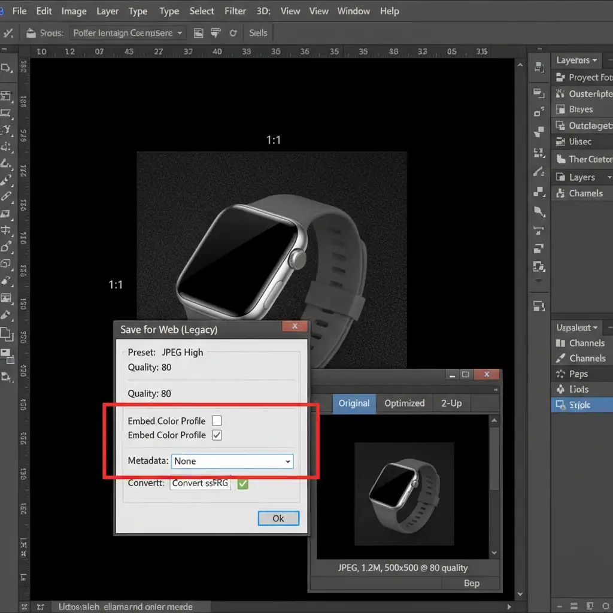
Task: Enable the unchecked Embed Color Profile checkbox
Action: (x=217, y=421)
